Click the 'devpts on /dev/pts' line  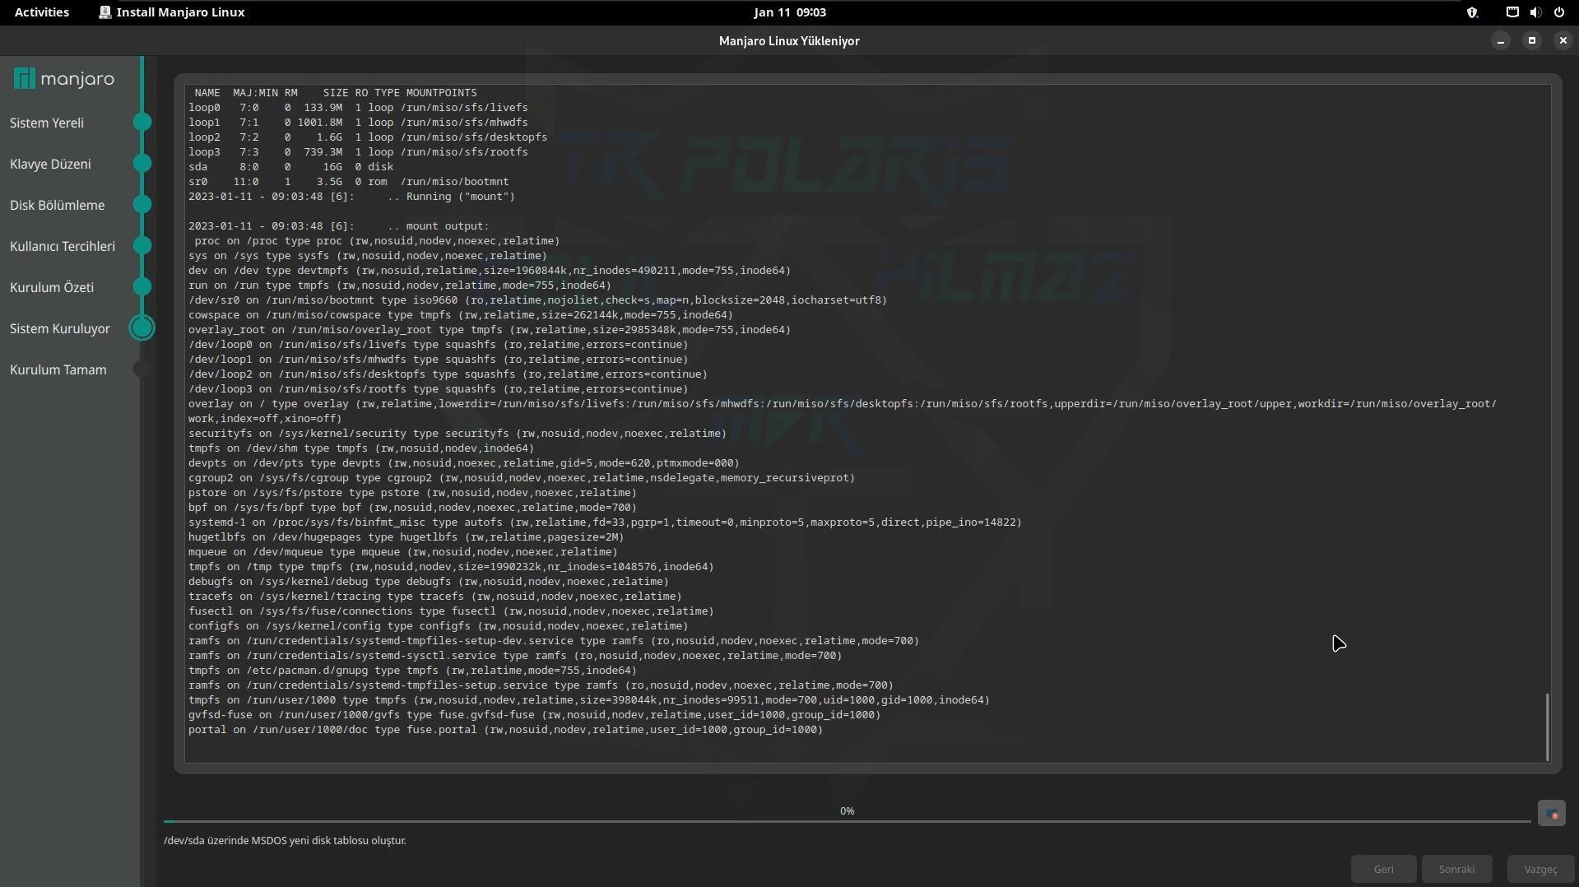click(x=464, y=463)
